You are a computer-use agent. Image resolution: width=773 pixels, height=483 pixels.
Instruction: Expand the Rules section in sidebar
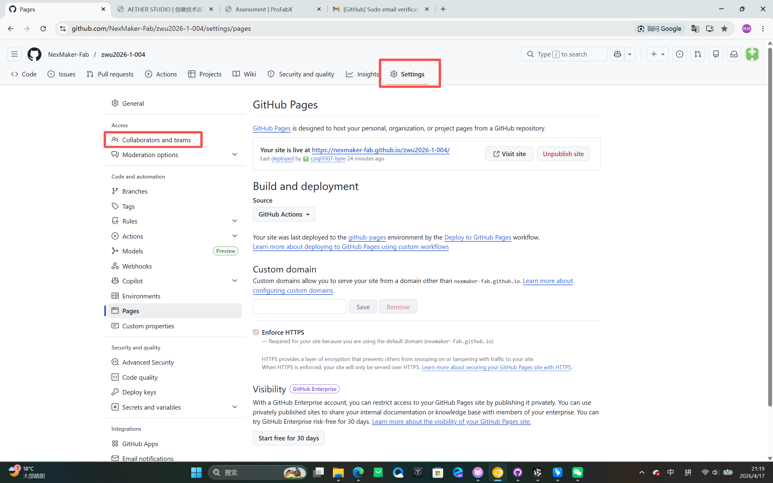point(175,221)
